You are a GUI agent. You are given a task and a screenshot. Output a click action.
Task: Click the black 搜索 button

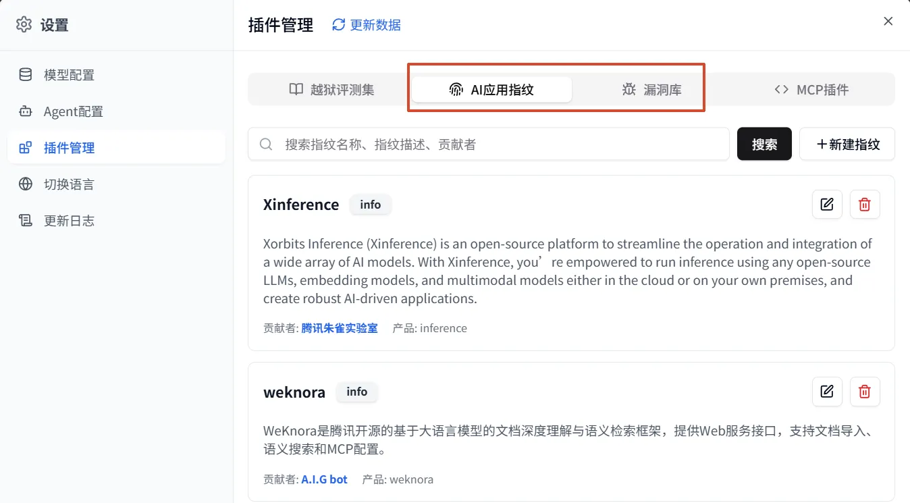pyautogui.click(x=764, y=144)
